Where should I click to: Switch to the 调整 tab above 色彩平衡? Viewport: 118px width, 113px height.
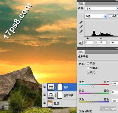tap(81, 52)
